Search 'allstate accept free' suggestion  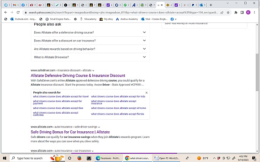click(58, 108)
